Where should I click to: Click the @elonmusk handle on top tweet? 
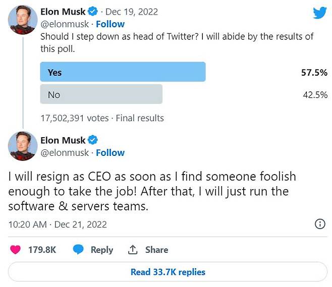(x=65, y=24)
